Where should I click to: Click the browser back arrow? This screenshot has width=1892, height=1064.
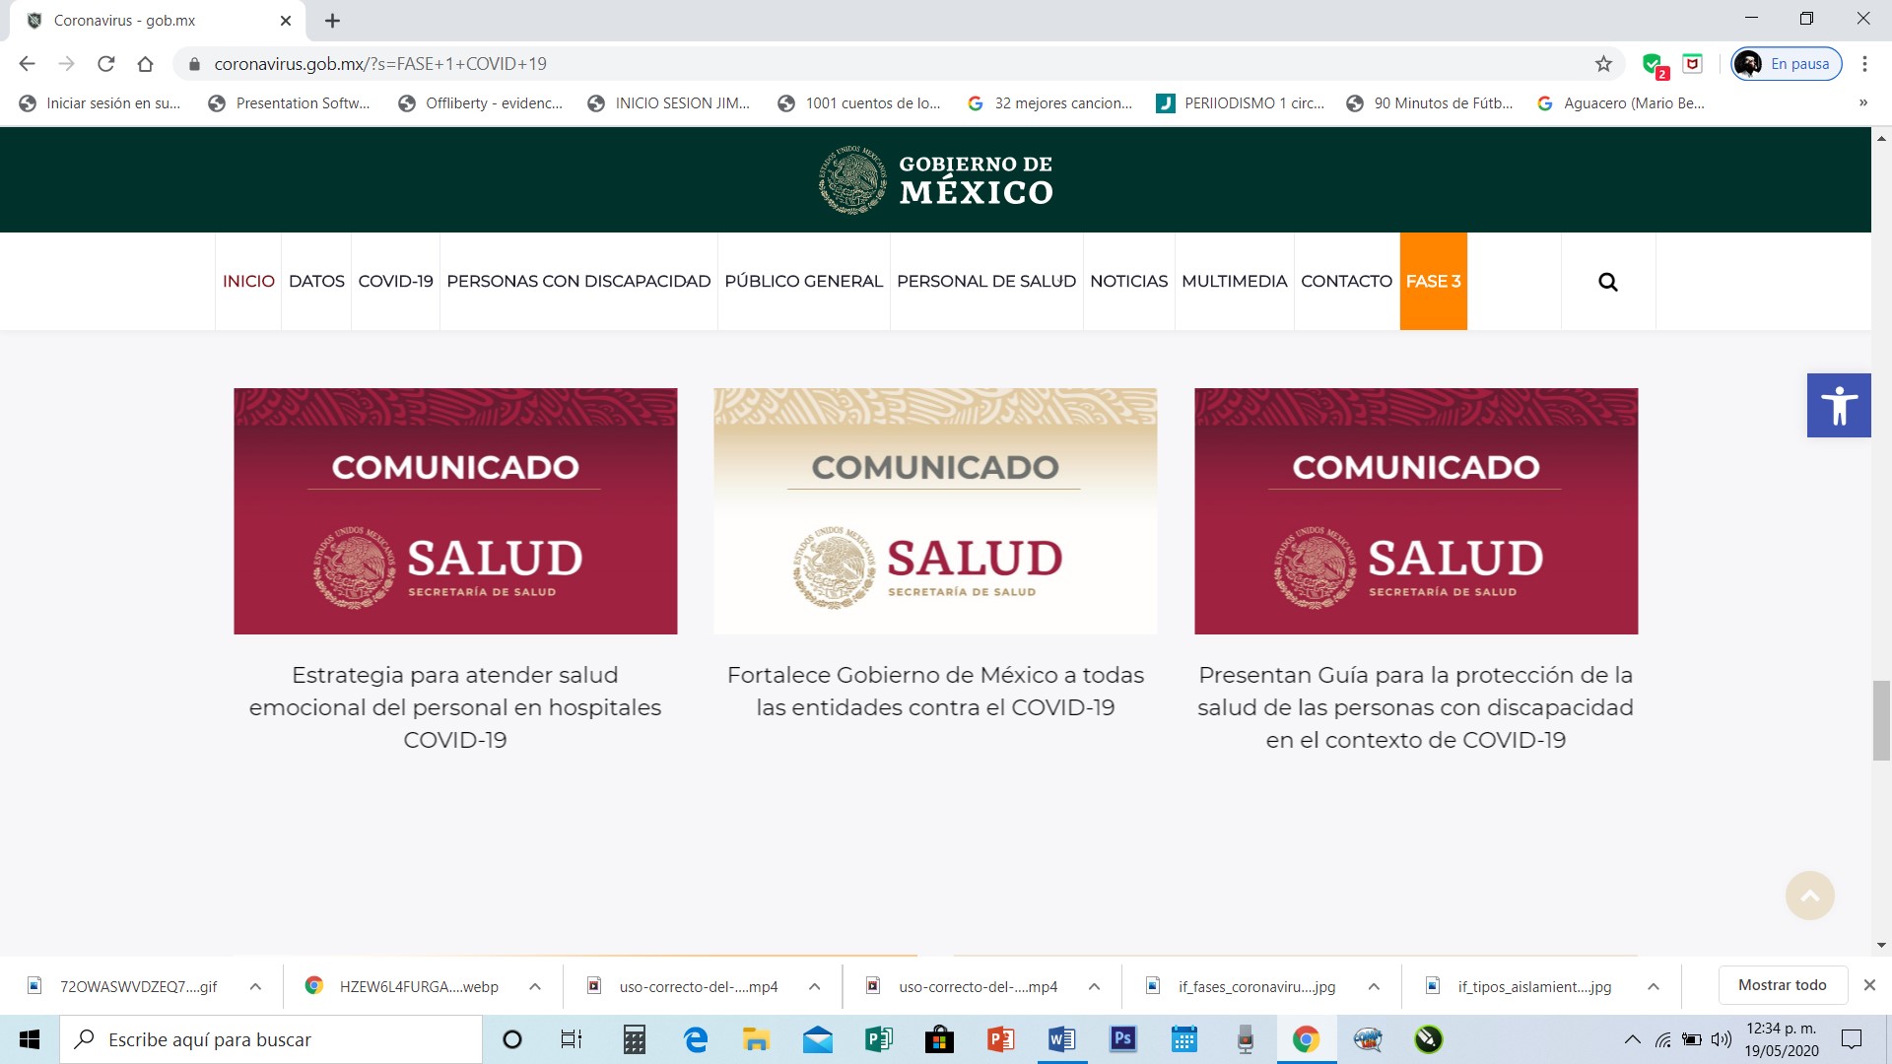[27, 64]
